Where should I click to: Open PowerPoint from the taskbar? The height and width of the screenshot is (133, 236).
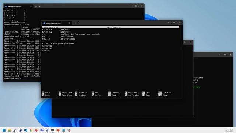tap(58, 130)
